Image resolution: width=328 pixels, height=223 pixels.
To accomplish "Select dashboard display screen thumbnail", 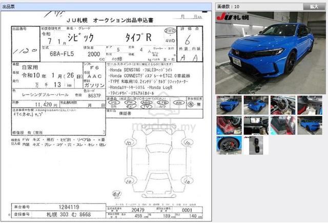I will tap(256, 125).
